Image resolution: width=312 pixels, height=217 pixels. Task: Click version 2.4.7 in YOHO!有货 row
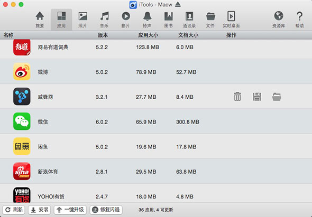coord(102,197)
